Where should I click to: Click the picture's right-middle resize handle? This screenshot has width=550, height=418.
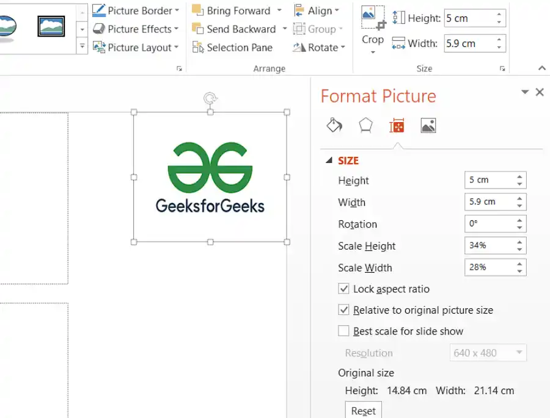[287, 178]
